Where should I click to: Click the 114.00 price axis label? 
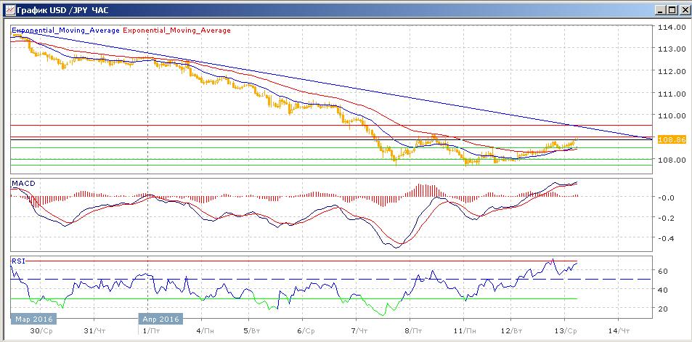point(671,28)
